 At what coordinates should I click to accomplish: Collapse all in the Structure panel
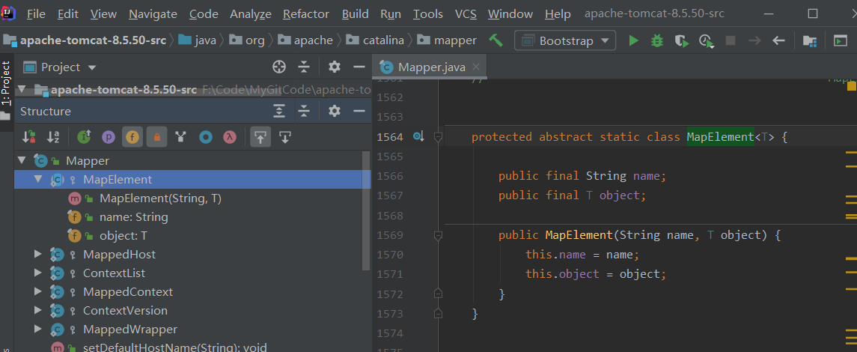[x=304, y=111]
